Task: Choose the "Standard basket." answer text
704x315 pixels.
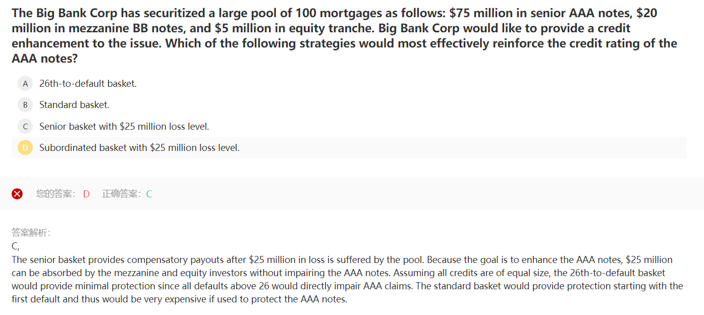Action: pyautogui.click(x=74, y=105)
